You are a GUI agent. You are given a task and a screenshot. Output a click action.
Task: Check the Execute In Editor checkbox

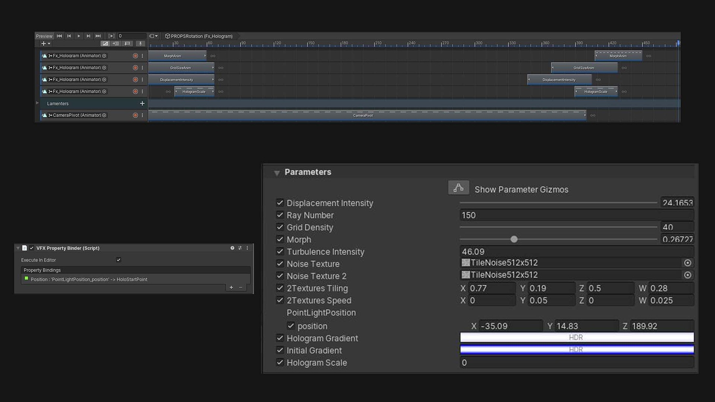[118, 260]
